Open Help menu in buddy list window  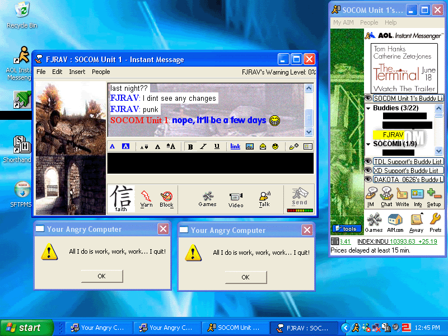point(390,22)
